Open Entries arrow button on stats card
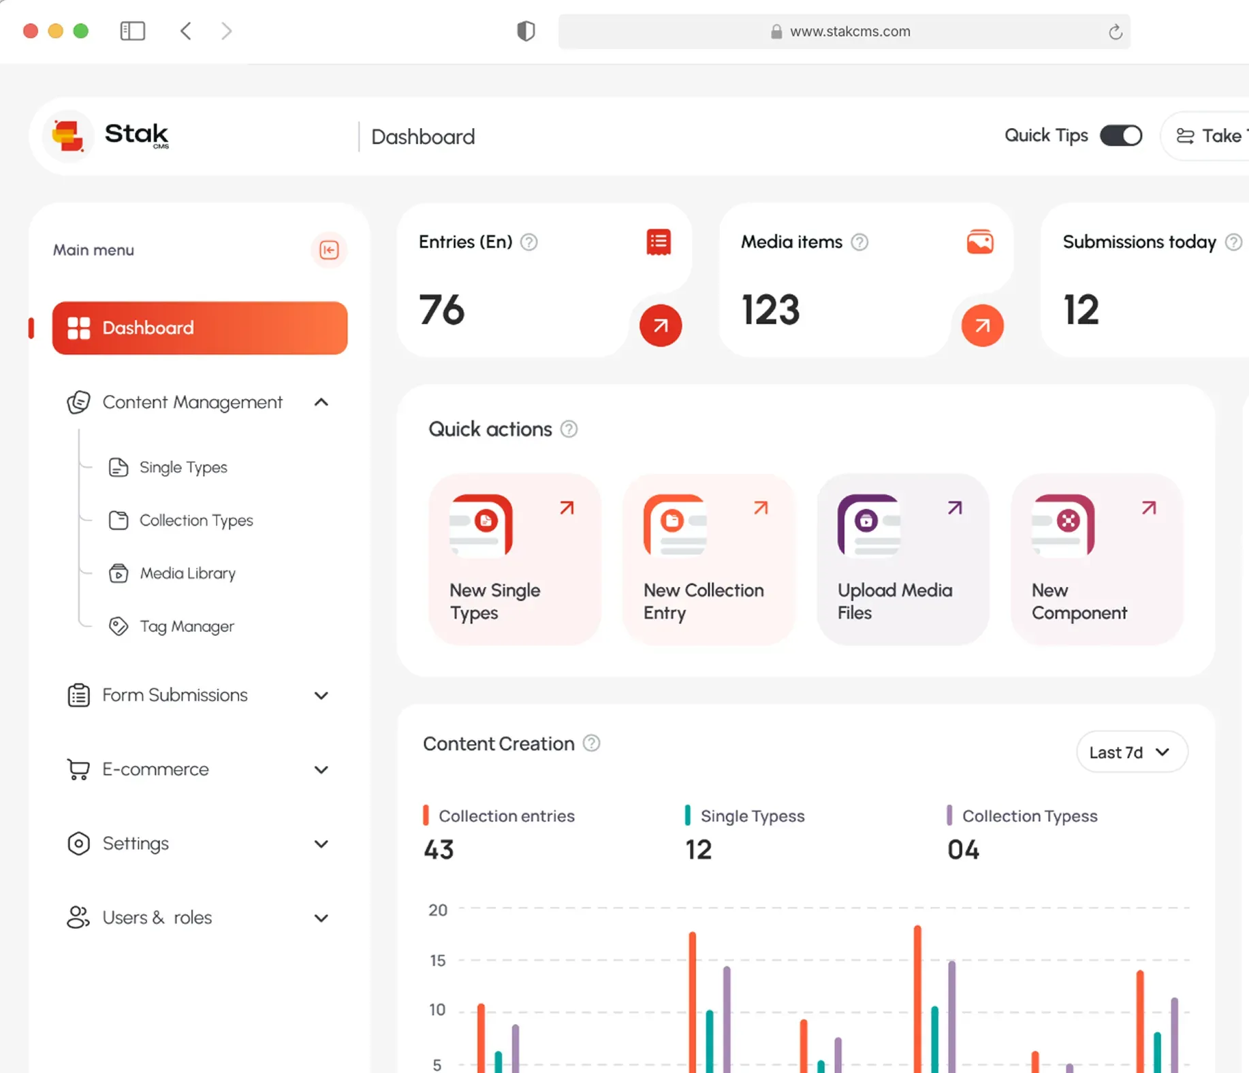Viewport: 1249px width, 1073px height. tap(660, 325)
